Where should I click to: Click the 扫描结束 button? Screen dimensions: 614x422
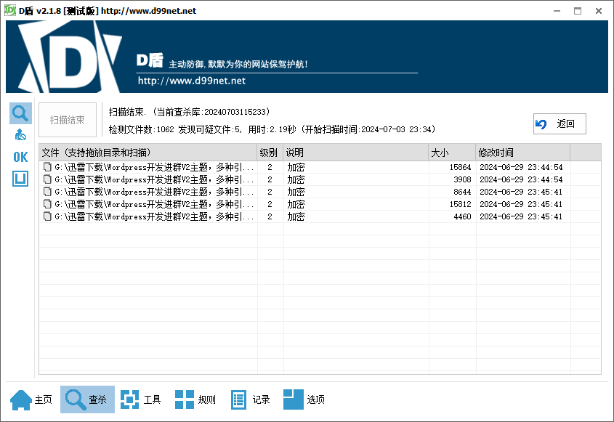coord(68,120)
